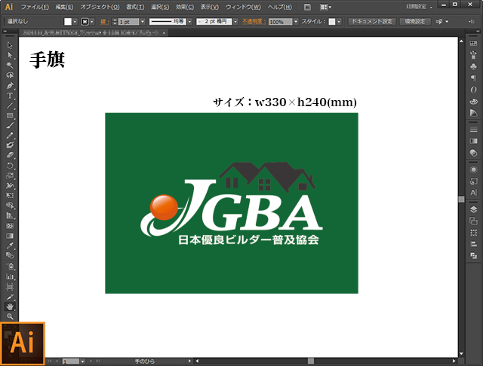Click the white fill color swatch
Viewport: 483px width, 366px height.
point(68,22)
